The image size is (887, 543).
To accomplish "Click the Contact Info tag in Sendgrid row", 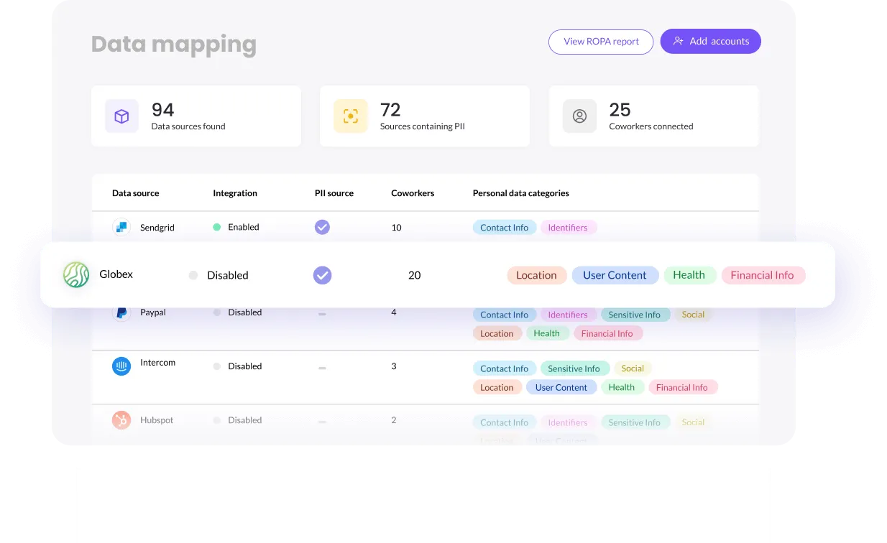I will point(504,227).
